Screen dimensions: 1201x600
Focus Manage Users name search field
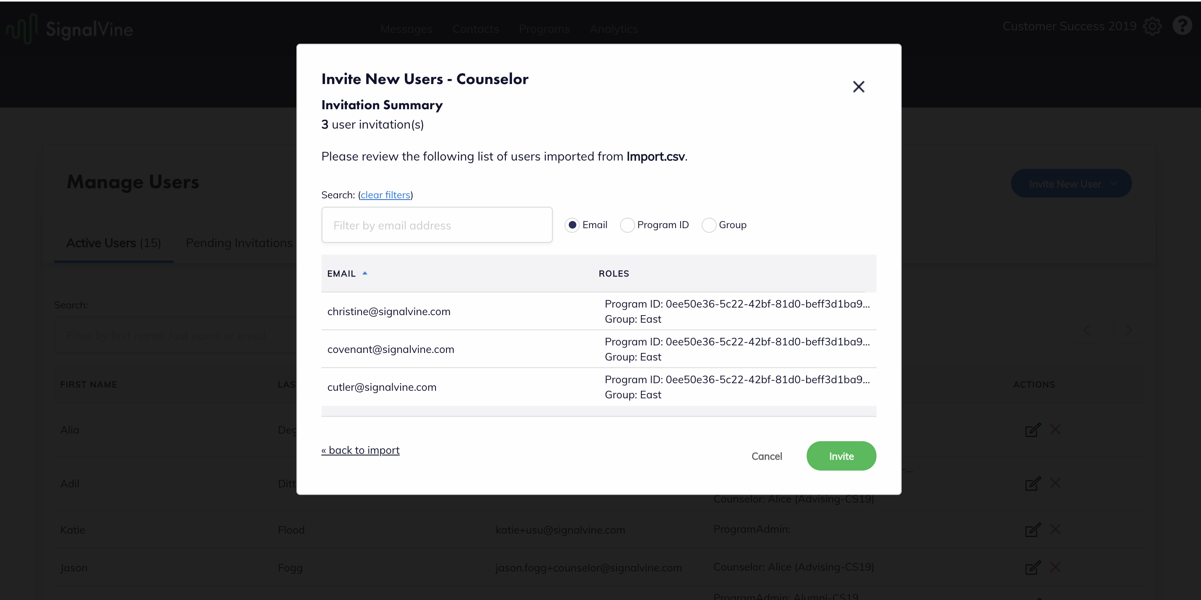coord(175,335)
